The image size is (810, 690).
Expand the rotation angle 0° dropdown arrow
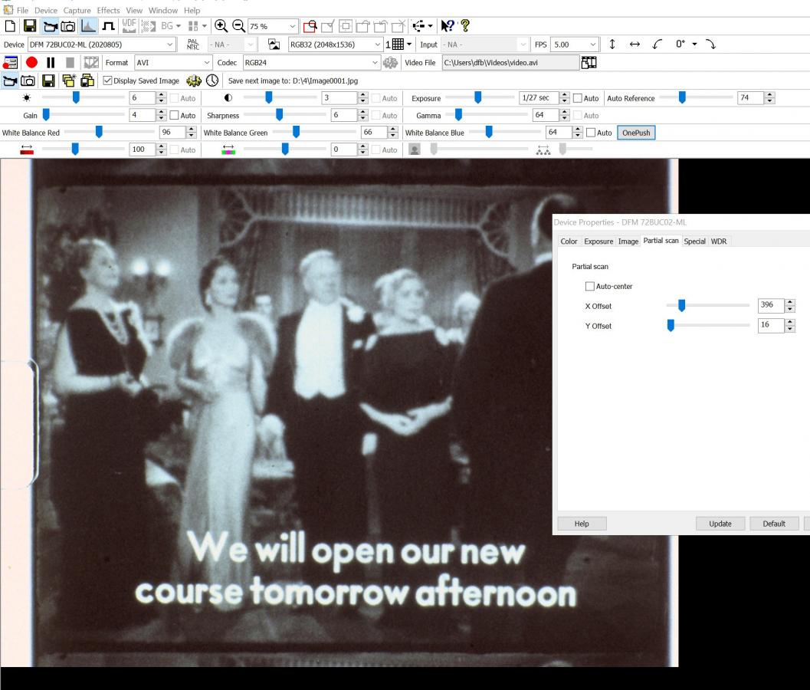[694, 44]
